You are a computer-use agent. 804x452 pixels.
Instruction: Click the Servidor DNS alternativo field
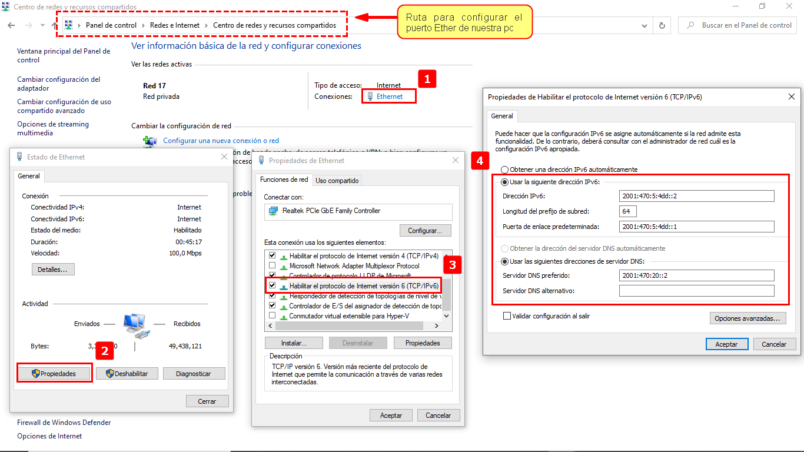coord(696,291)
